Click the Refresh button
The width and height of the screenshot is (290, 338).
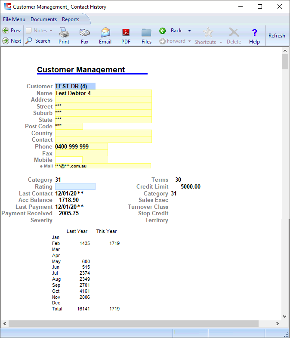[x=277, y=36]
